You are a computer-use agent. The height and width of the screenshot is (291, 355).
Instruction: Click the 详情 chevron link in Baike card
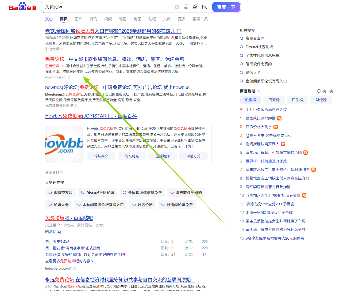(189, 146)
